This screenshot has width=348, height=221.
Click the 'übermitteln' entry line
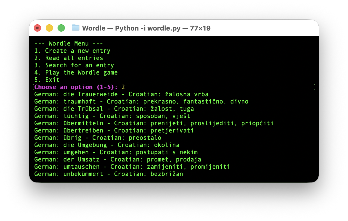(x=83, y=123)
